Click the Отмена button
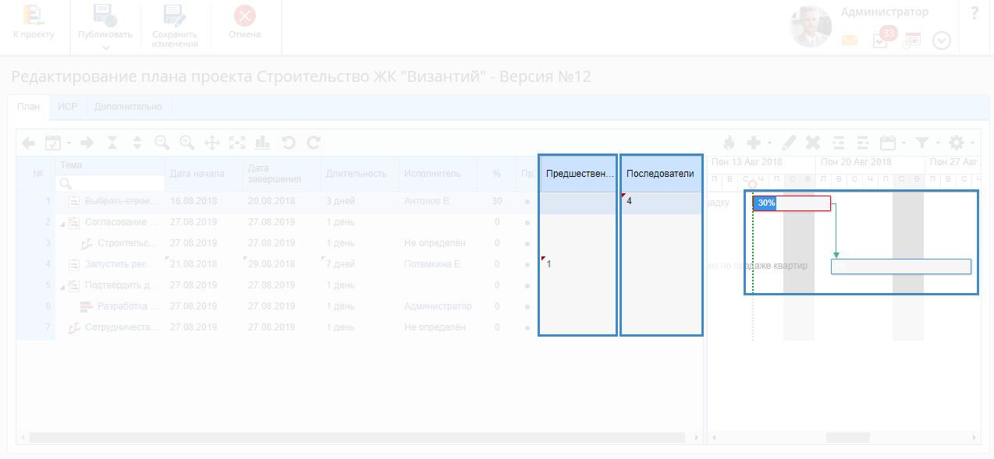The image size is (994, 459). click(x=245, y=23)
